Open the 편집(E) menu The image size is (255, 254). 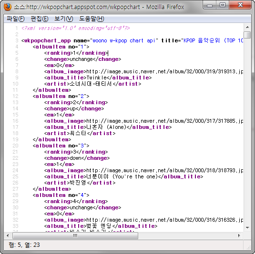click(40, 19)
